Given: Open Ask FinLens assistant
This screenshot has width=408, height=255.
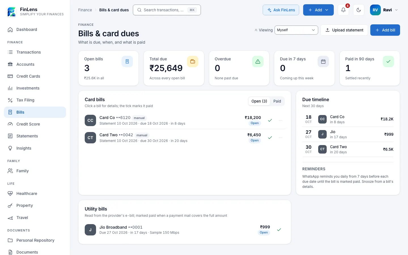Looking at the screenshot, I should coord(281,10).
